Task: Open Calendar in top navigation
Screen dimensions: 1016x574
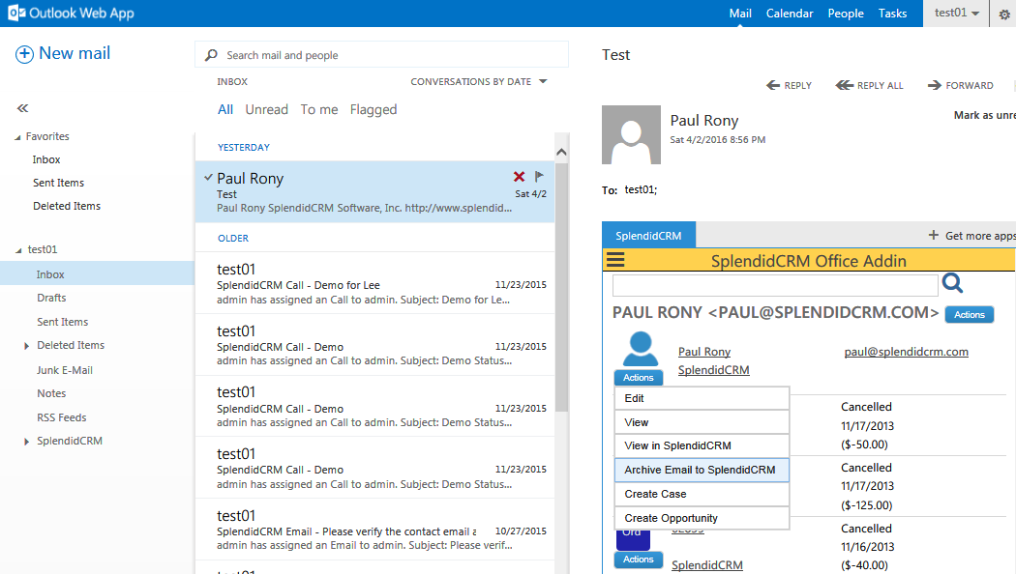Action: pyautogui.click(x=790, y=13)
